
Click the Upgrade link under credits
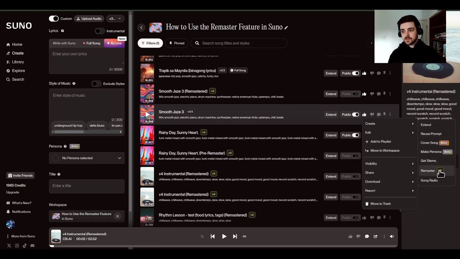(13, 192)
